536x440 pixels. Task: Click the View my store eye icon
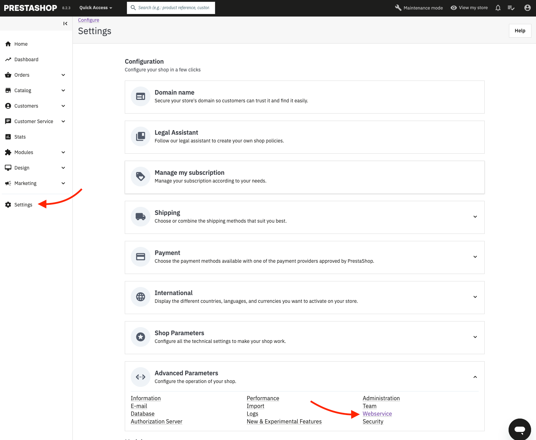454,8
